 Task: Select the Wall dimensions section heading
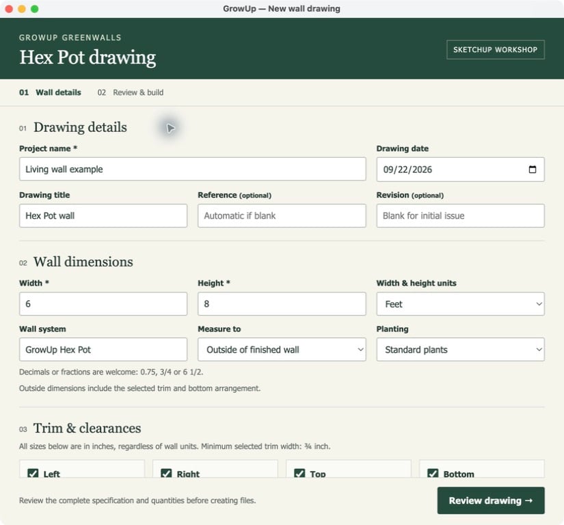pyautogui.click(x=83, y=262)
